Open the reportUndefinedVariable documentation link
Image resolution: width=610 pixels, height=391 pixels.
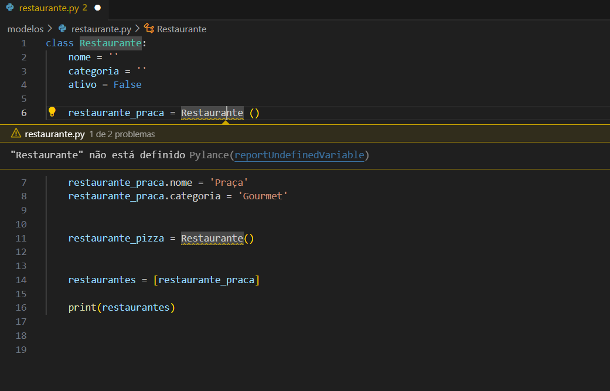tap(299, 155)
